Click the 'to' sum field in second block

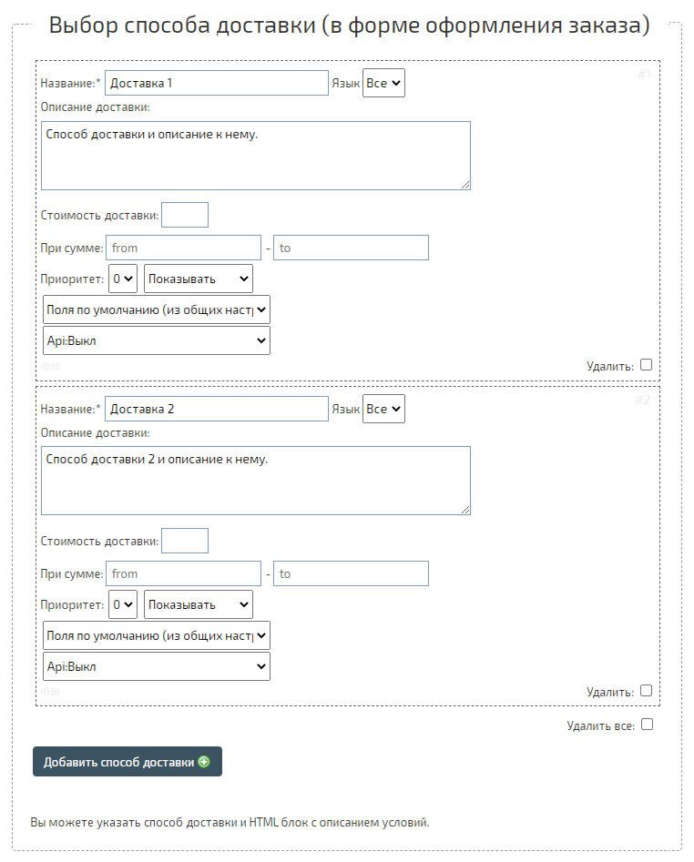(351, 573)
